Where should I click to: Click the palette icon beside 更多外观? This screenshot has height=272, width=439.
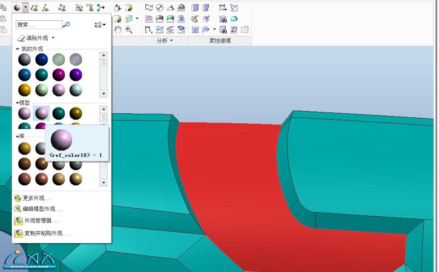(x=18, y=198)
